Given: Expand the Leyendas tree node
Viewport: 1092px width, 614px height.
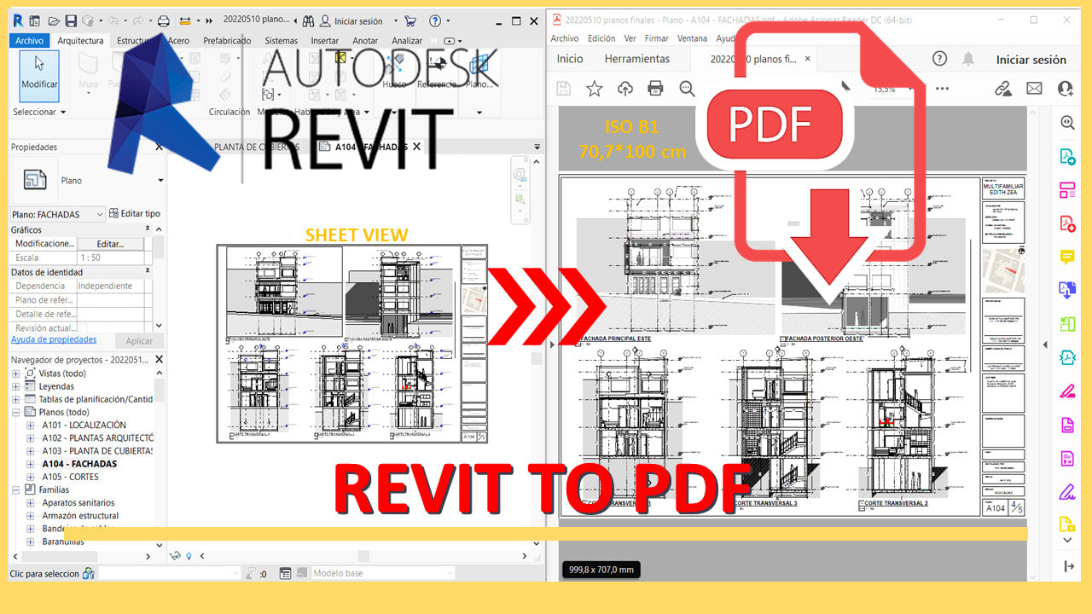Looking at the screenshot, I should tap(16, 386).
